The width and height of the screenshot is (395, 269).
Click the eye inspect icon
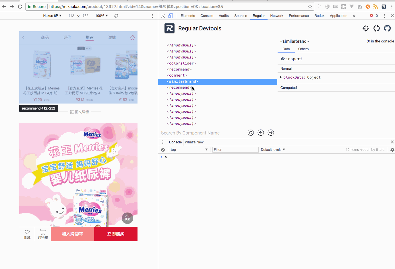pos(283,59)
